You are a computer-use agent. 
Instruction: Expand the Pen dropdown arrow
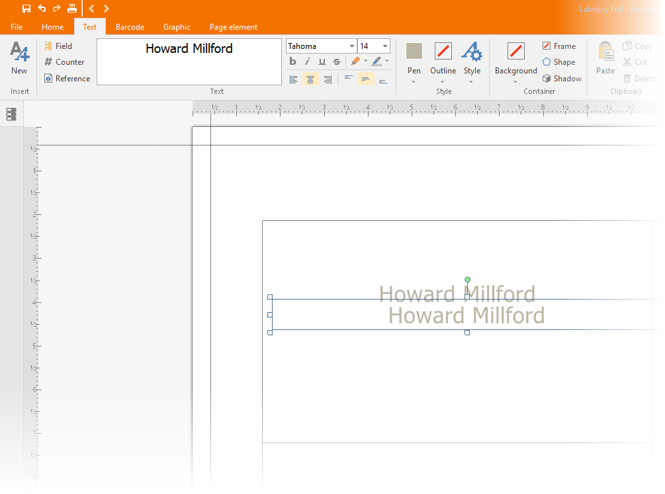pos(414,82)
